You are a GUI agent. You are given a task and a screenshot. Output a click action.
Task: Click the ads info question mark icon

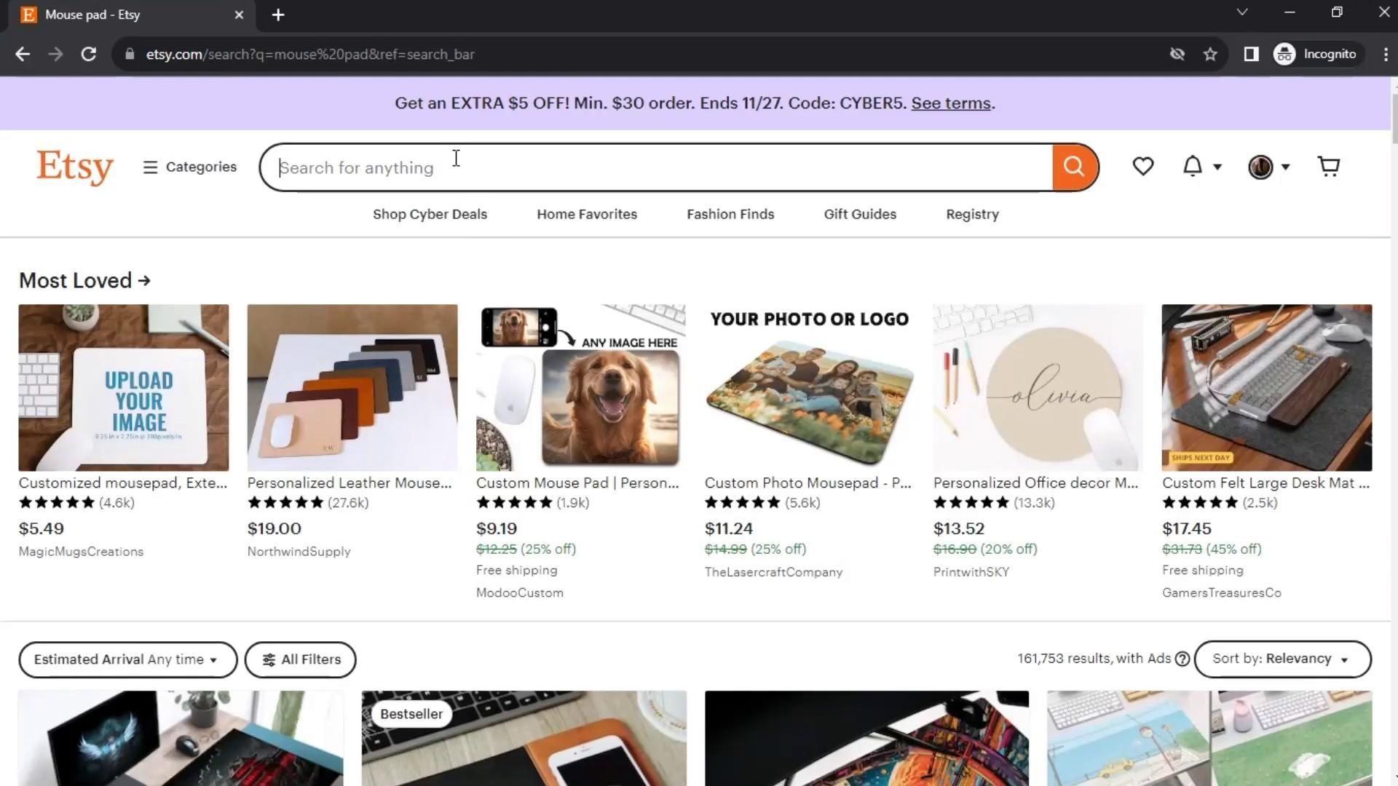1182,659
